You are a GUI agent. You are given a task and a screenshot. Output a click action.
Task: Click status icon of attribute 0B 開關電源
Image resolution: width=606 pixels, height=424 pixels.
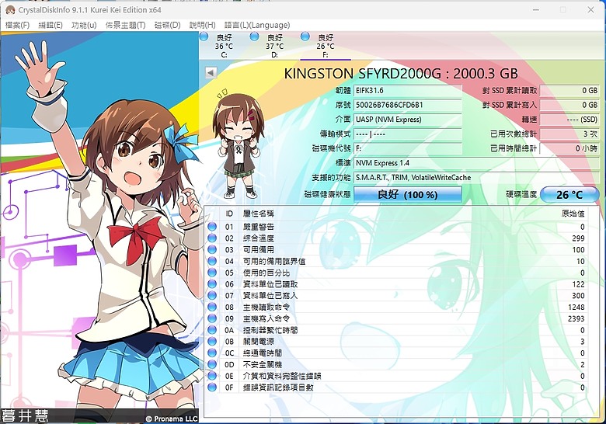(x=212, y=342)
